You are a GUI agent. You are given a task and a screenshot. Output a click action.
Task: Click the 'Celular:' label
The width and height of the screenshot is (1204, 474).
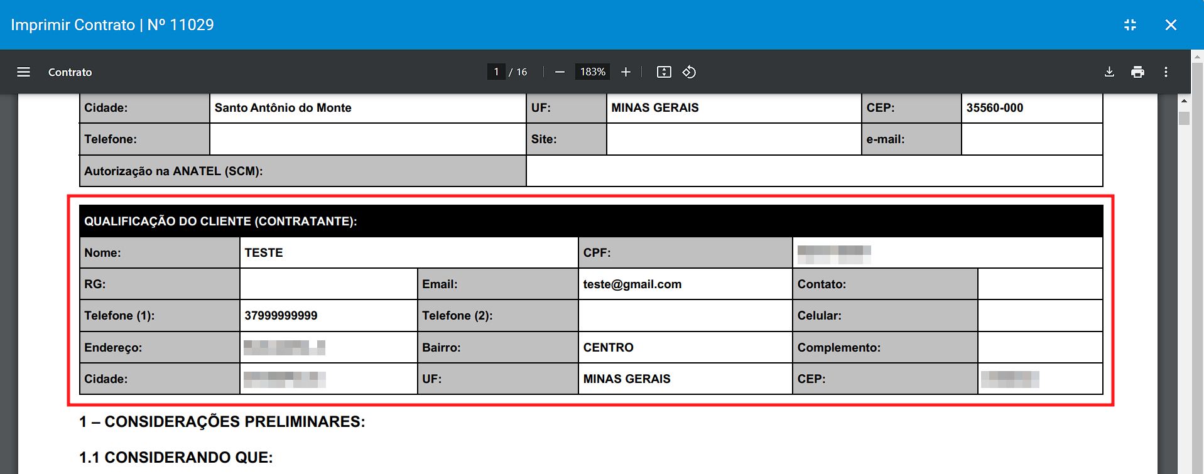click(x=820, y=316)
